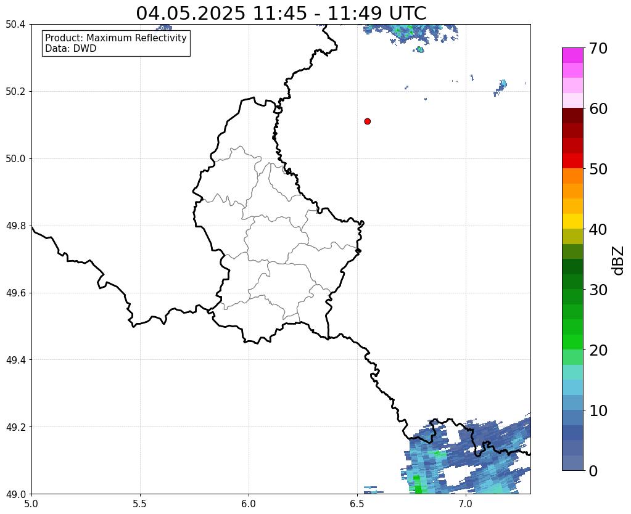Image resolution: width=631 pixels, height=514 pixels.
Task: Click the colorbar tick label "40"
Action: [x=598, y=229]
